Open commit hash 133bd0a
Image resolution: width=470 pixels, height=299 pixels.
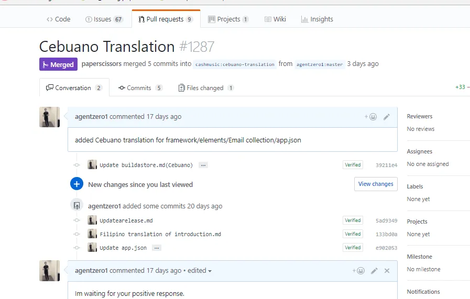coord(386,234)
